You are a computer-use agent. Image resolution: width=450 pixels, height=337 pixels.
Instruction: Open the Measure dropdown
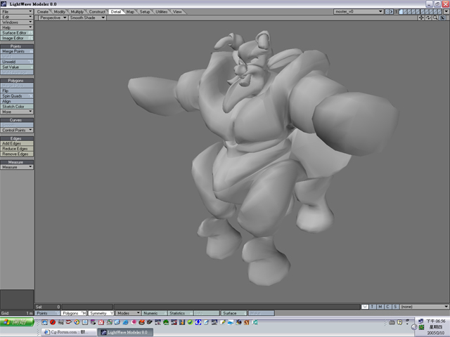coord(17,167)
